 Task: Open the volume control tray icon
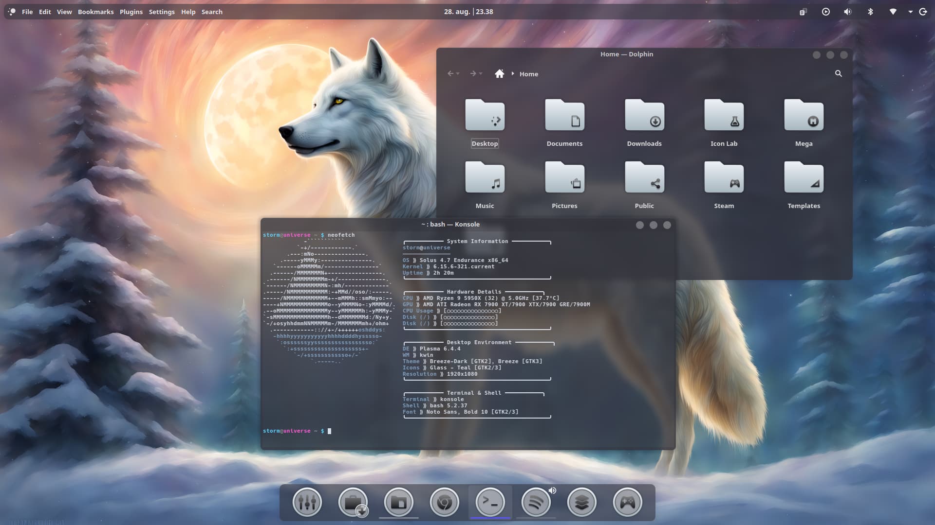click(847, 12)
